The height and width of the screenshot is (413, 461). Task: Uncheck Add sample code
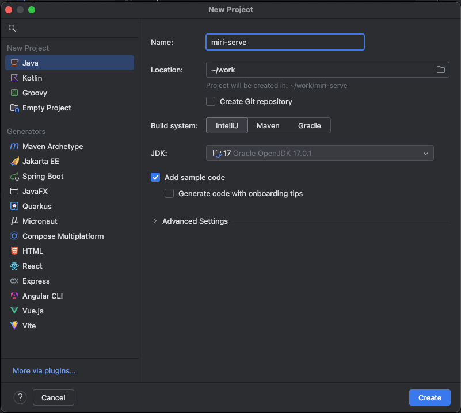(155, 177)
